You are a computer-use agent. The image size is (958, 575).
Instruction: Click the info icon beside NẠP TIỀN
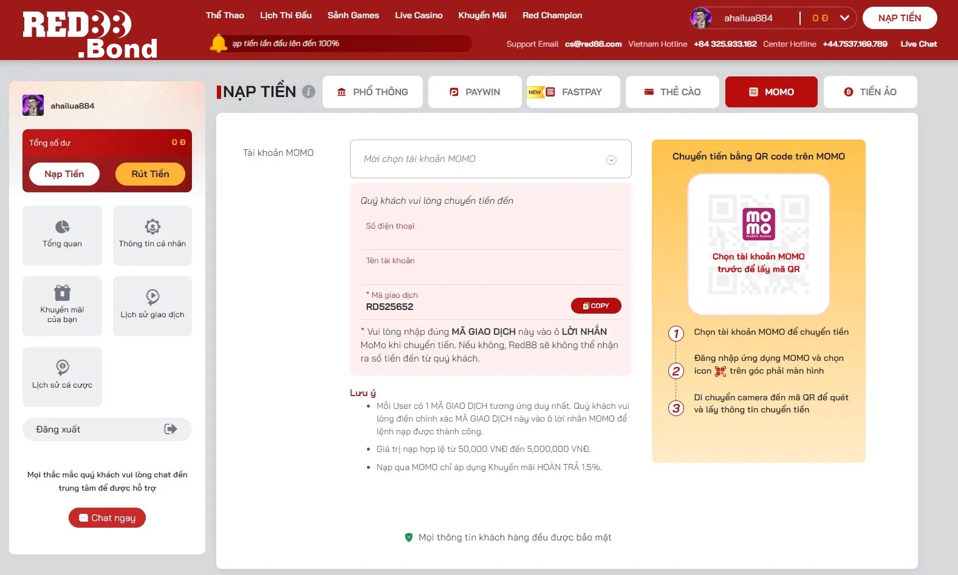pos(309,92)
